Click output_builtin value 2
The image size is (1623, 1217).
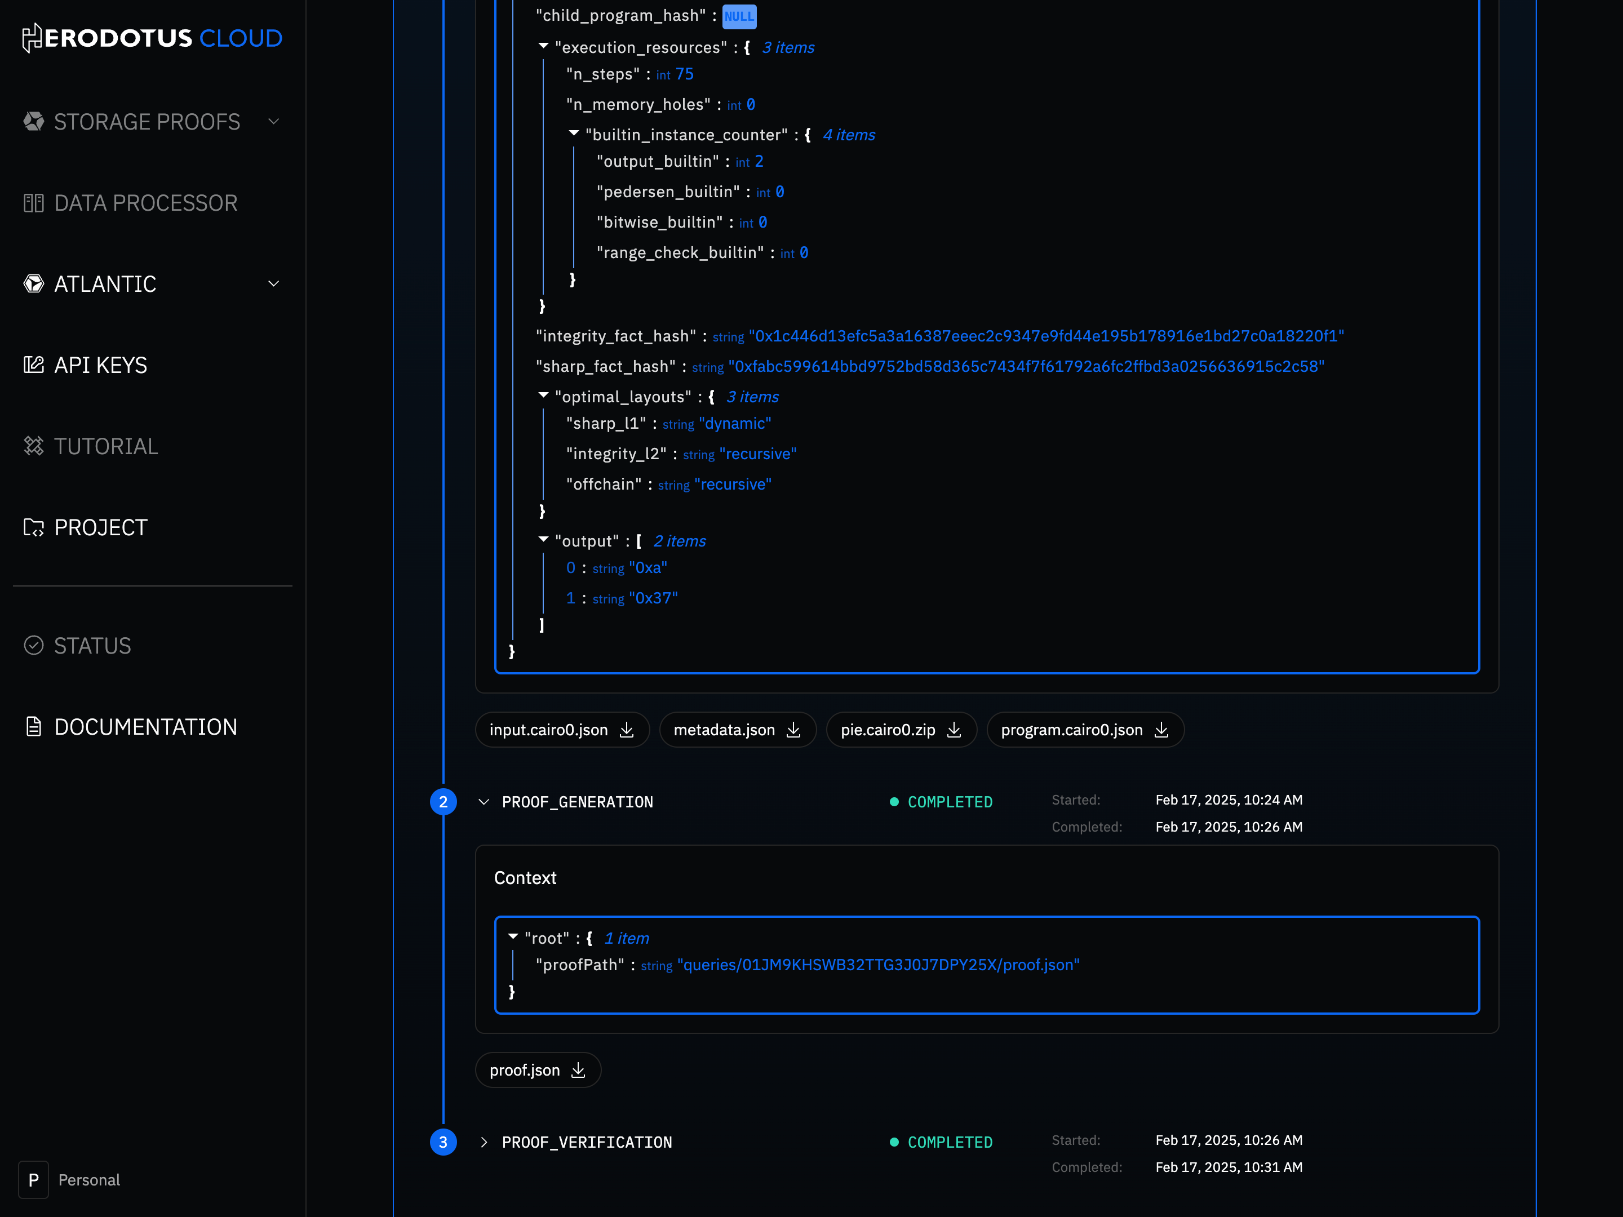tap(759, 161)
